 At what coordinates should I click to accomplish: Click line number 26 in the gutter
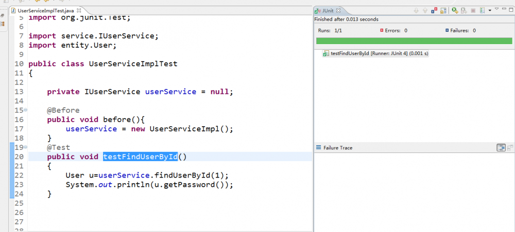[19, 212]
